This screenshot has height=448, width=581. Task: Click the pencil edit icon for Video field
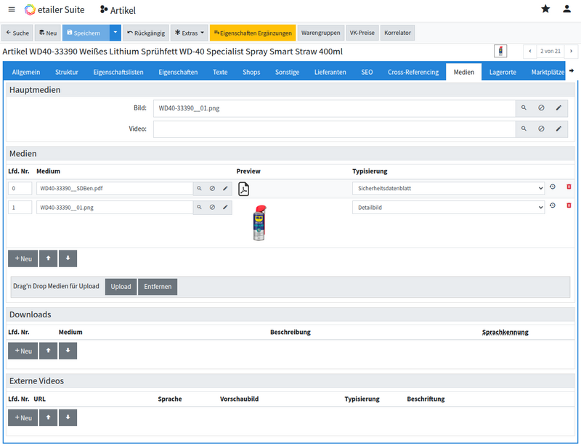pos(558,129)
